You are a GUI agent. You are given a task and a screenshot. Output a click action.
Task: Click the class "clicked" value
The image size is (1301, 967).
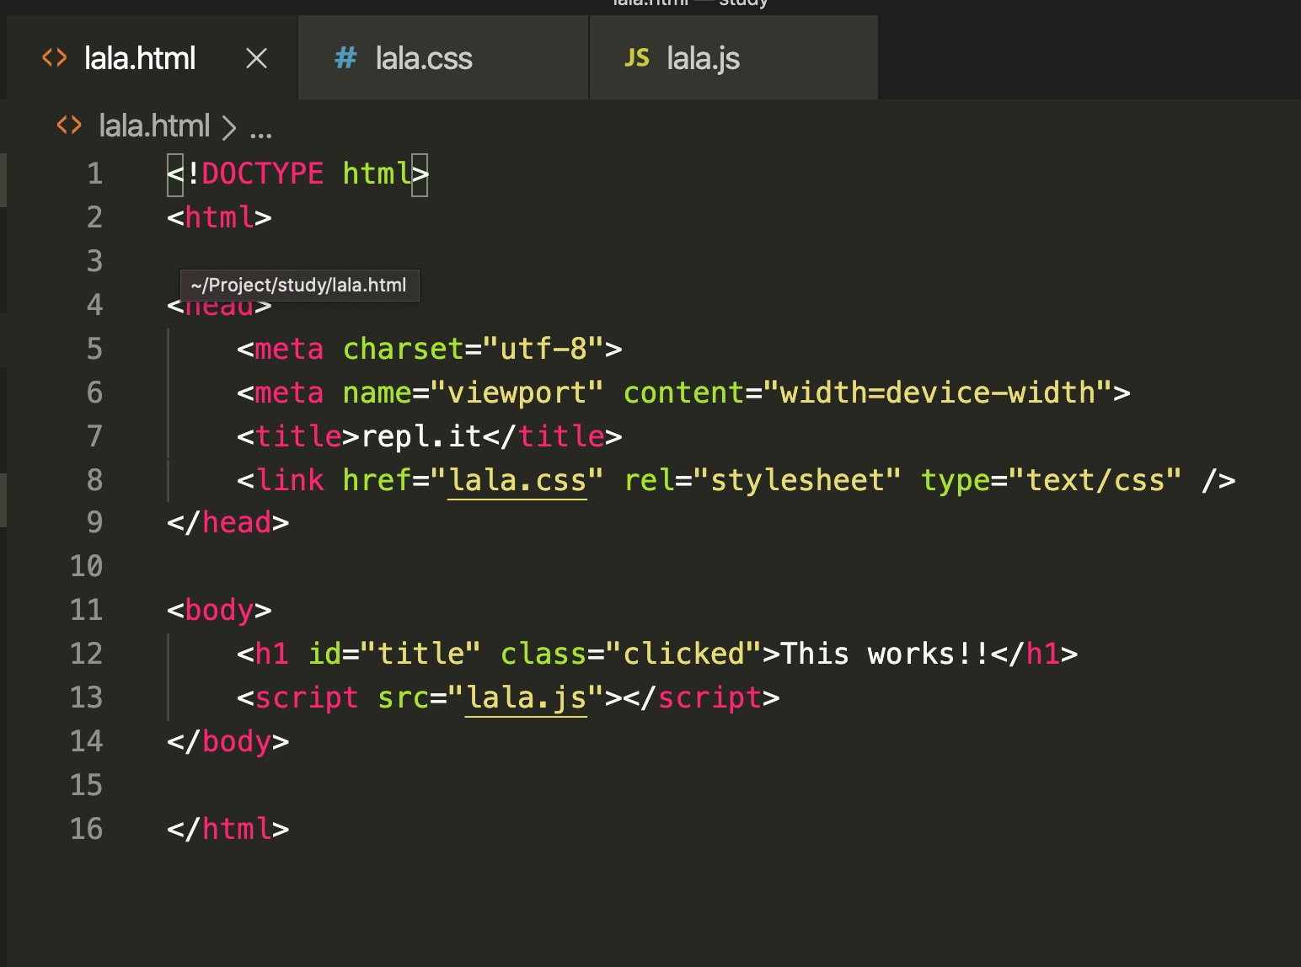click(x=683, y=654)
